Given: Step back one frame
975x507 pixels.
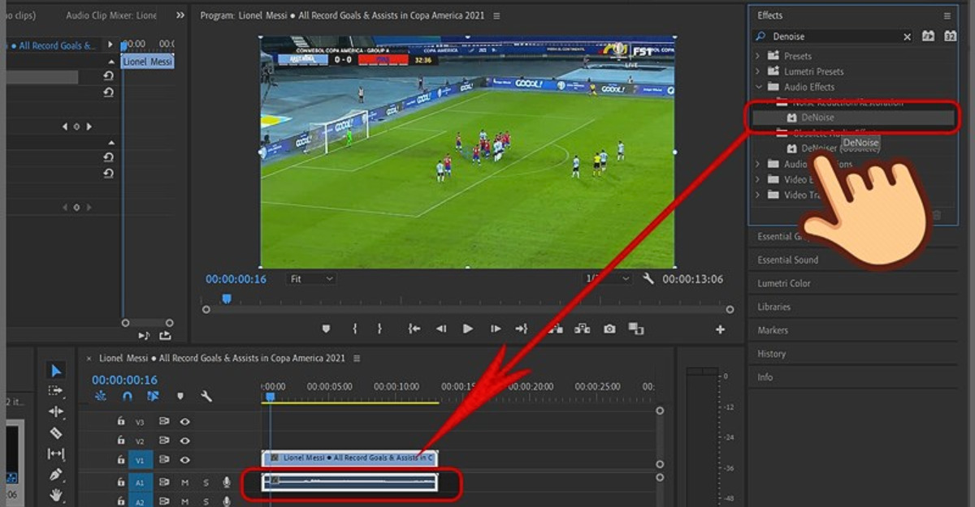Looking at the screenshot, I should (441, 329).
